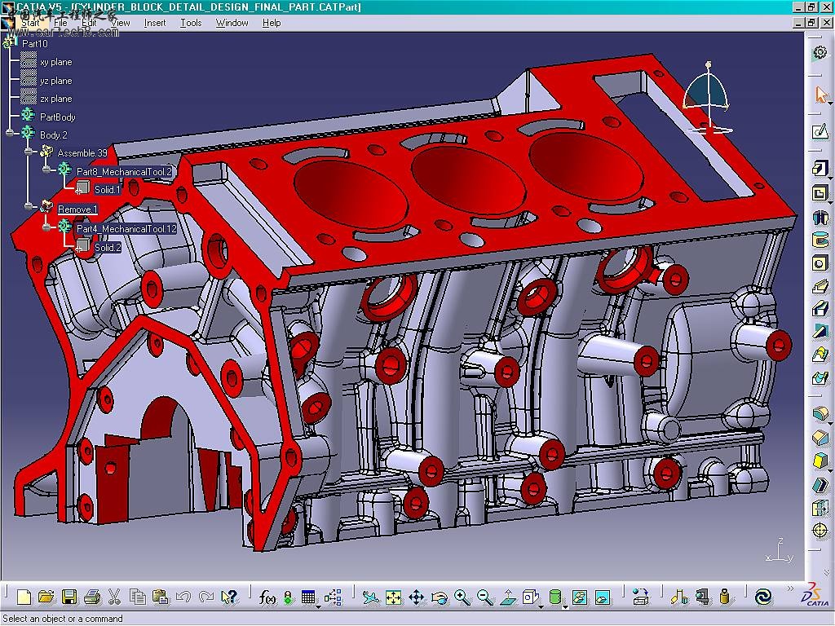Select the Pocket tool
Viewport: 835px width, 626px height.
coord(820,192)
